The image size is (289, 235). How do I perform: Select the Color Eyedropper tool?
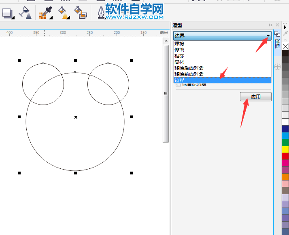tap(45, 13)
